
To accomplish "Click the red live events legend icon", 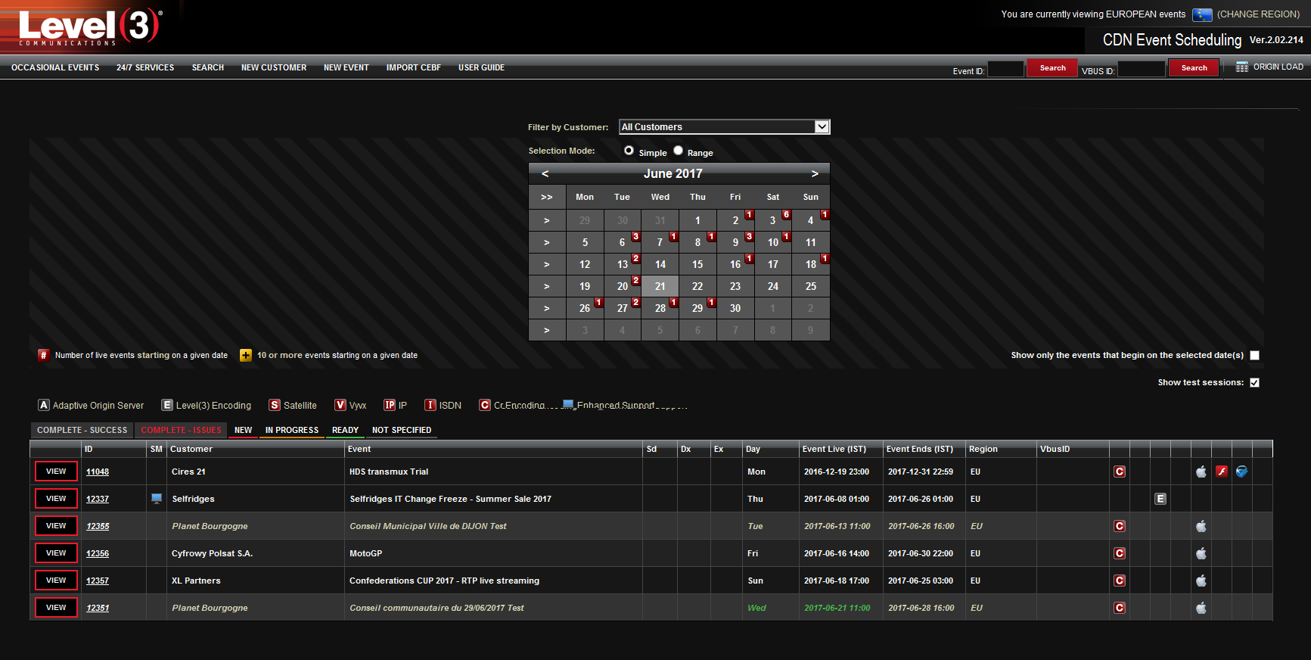I will [44, 355].
